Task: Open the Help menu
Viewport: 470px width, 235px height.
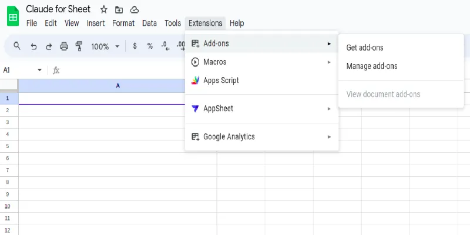Action: (x=237, y=23)
